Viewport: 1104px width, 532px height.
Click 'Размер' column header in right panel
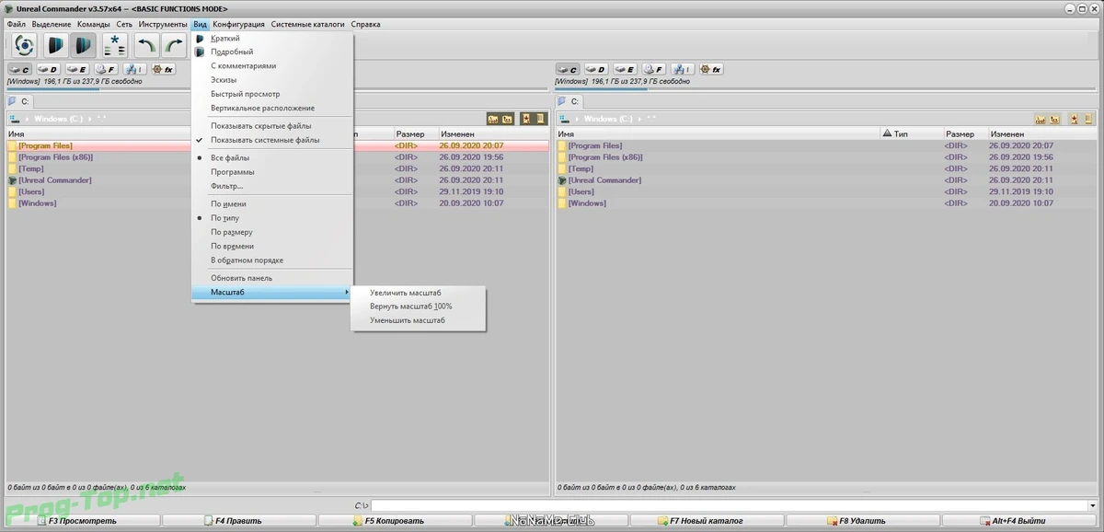pyautogui.click(x=964, y=134)
